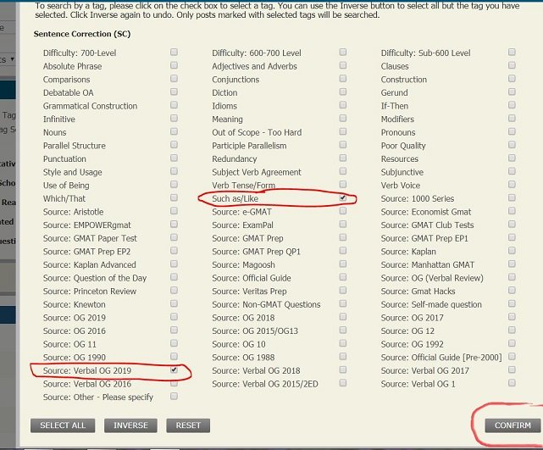Viewport: 543px width, 450px height.
Task: Tick the Source: Aristotle checkbox
Action: click(x=174, y=211)
